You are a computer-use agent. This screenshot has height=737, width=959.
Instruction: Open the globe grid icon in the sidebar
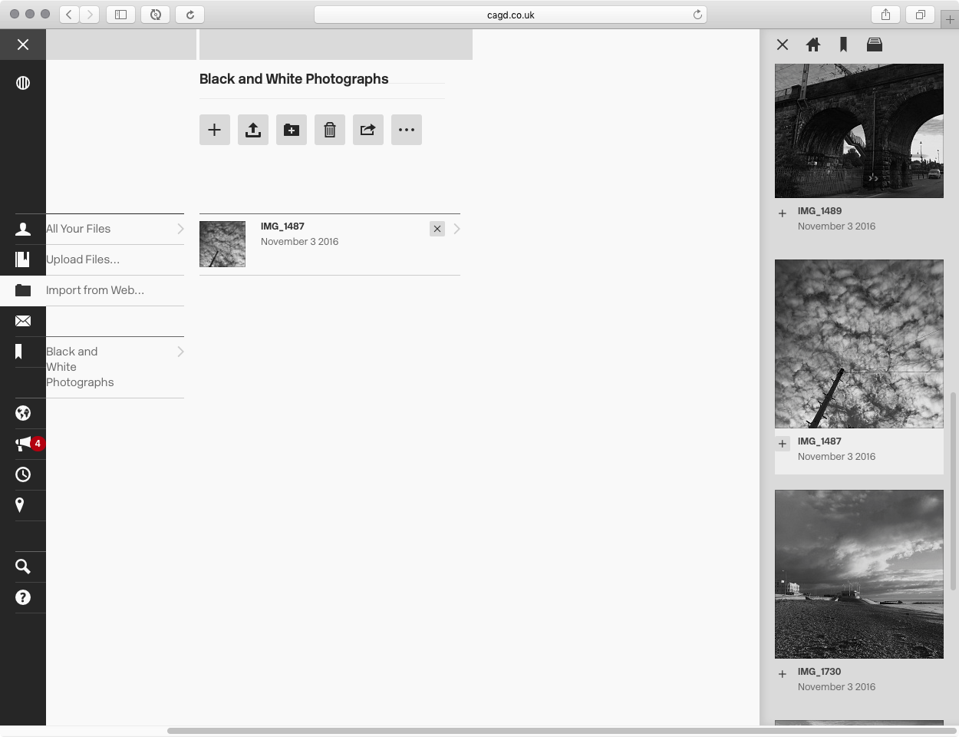pyautogui.click(x=23, y=83)
